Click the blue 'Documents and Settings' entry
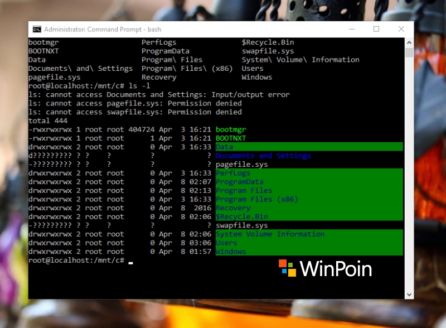Screen dimensions: 446x328 point(263,156)
